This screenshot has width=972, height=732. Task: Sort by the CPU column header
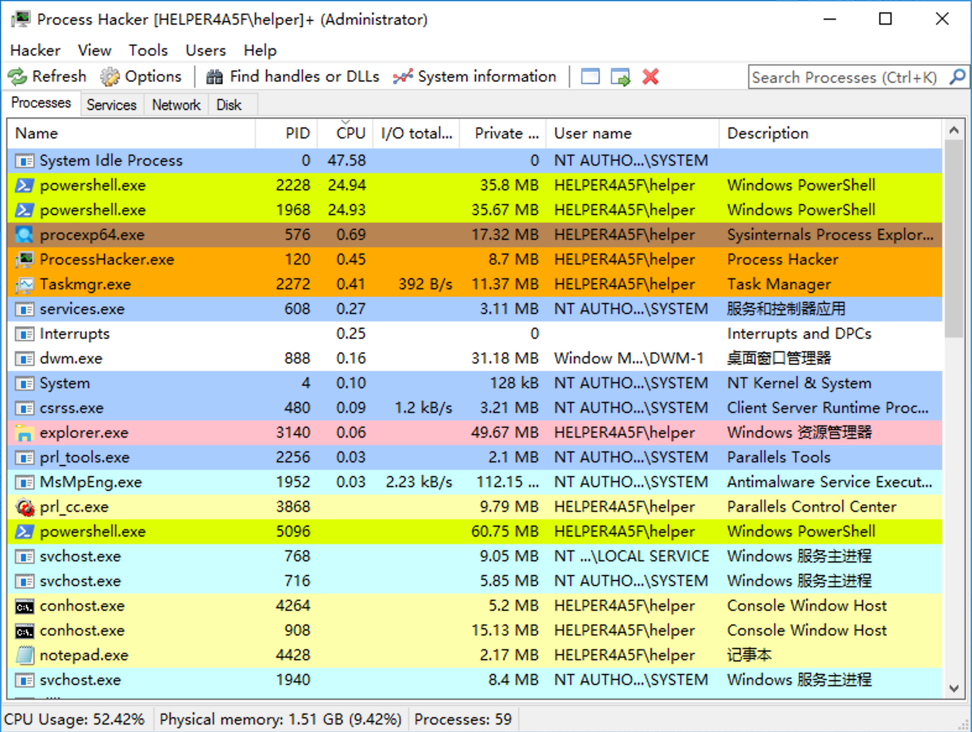coord(350,134)
